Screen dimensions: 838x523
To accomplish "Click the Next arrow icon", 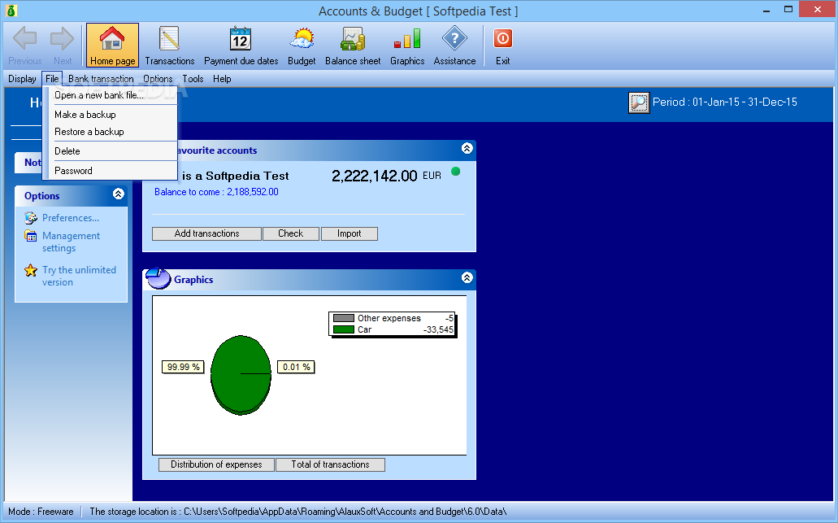I will (x=62, y=38).
